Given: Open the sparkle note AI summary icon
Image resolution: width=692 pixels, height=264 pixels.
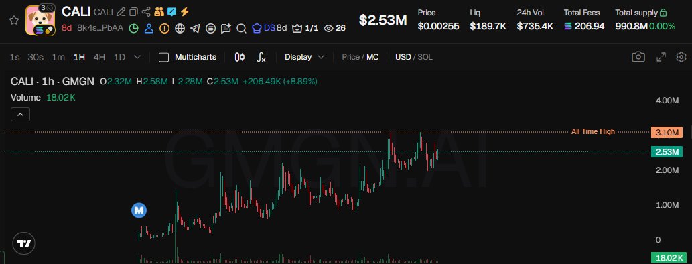Looking at the screenshot, I should (226, 29).
